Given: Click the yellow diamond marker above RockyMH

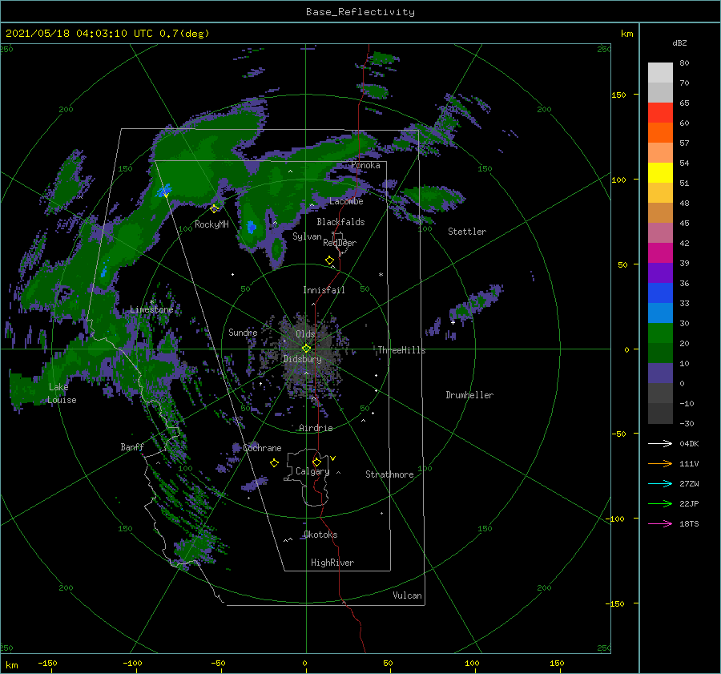Looking at the screenshot, I should pyautogui.click(x=214, y=209).
